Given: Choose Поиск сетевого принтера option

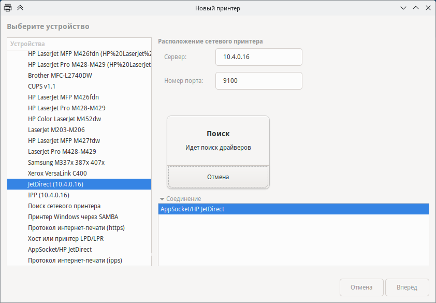Looking at the screenshot, I should [64, 206].
